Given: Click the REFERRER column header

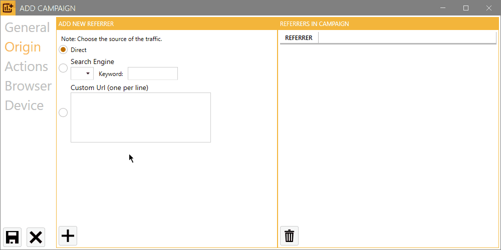Looking at the screenshot, I should (x=299, y=38).
